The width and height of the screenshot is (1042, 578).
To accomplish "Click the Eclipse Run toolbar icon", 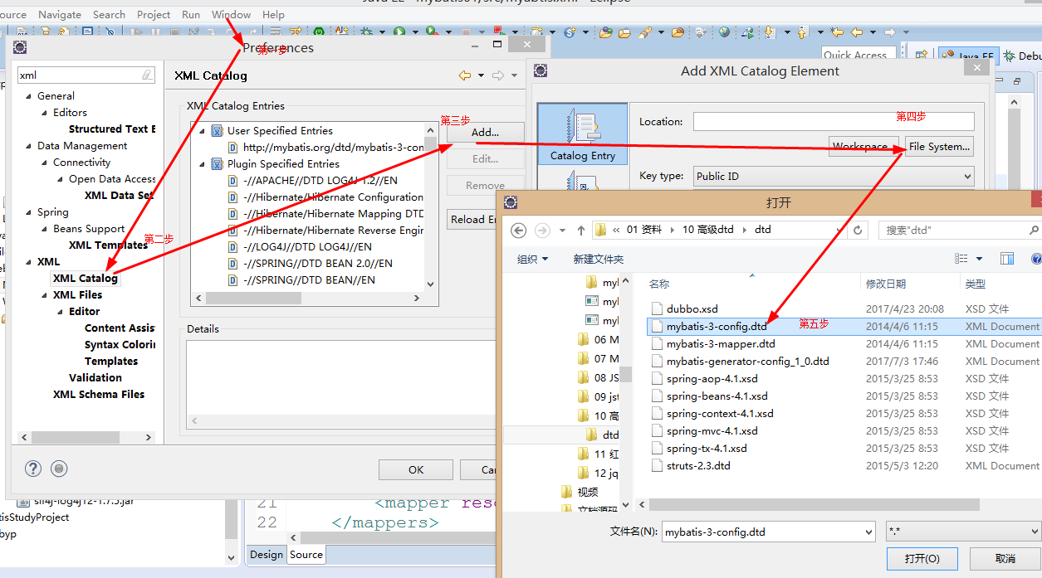I will 399,32.
